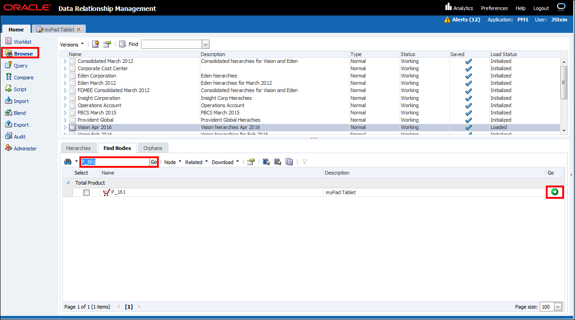Click the Alerts (12) link
The height and width of the screenshot is (320, 575).
pos(466,20)
